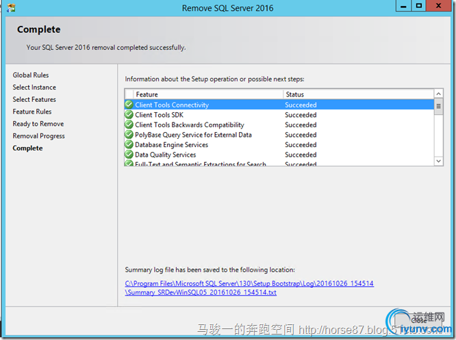The height and width of the screenshot is (340, 456).
Task: Maximize the Remove SQL Server 2016 window
Action: click(x=419, y=5)
